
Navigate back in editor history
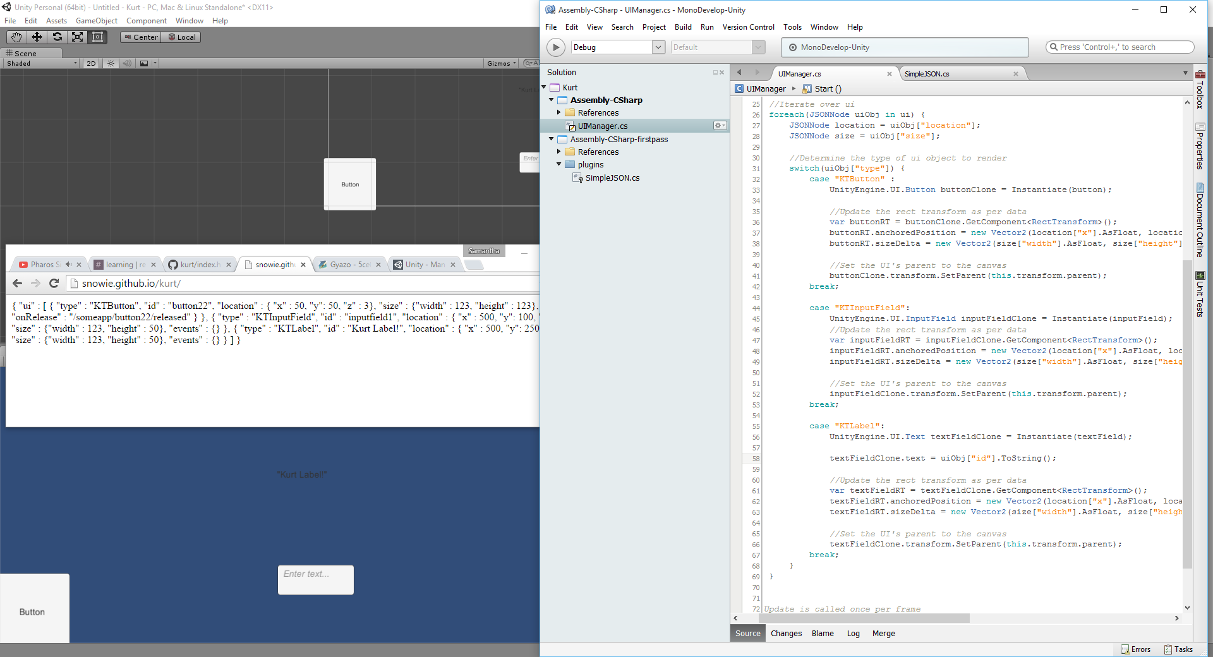click(x=739, y=73)
